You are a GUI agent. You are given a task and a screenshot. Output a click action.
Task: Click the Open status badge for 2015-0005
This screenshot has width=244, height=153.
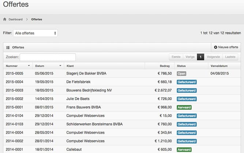coord(181,73)
